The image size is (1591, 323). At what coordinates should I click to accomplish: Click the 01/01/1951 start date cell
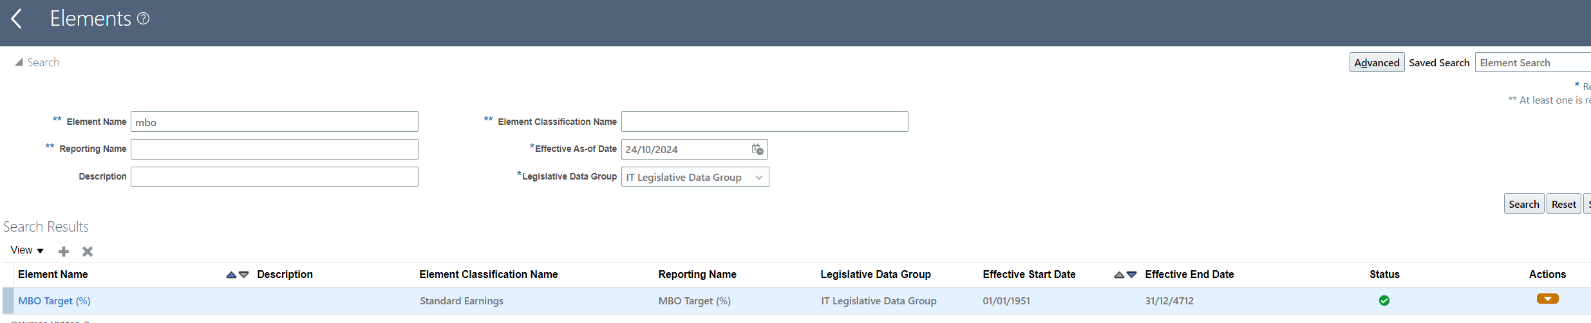1006,300
